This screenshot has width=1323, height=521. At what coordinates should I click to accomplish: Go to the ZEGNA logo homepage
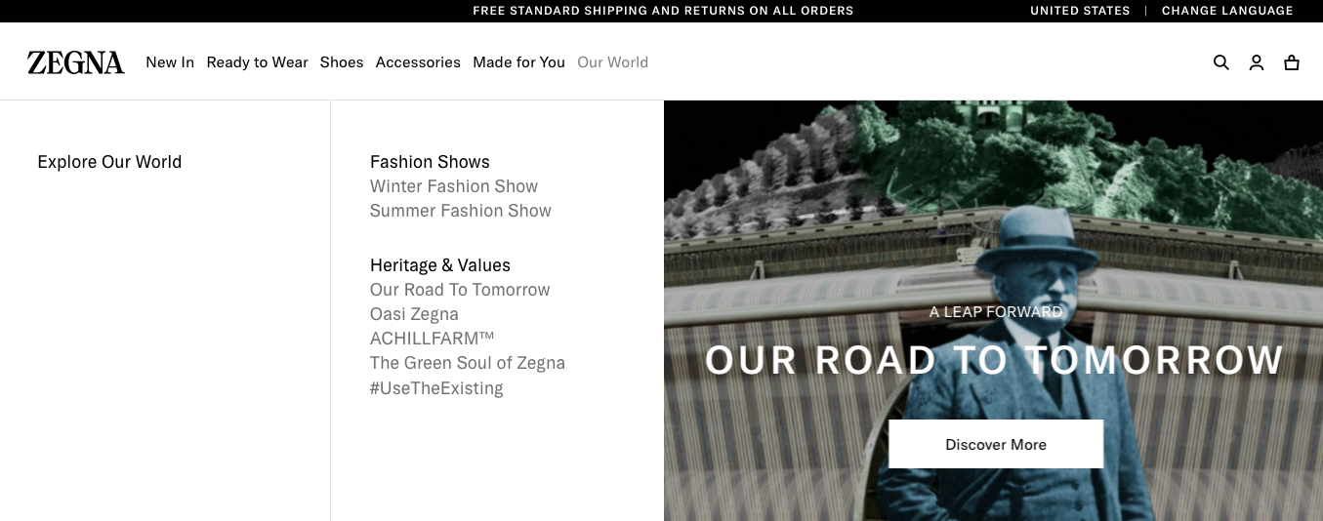tap(76, 62)
